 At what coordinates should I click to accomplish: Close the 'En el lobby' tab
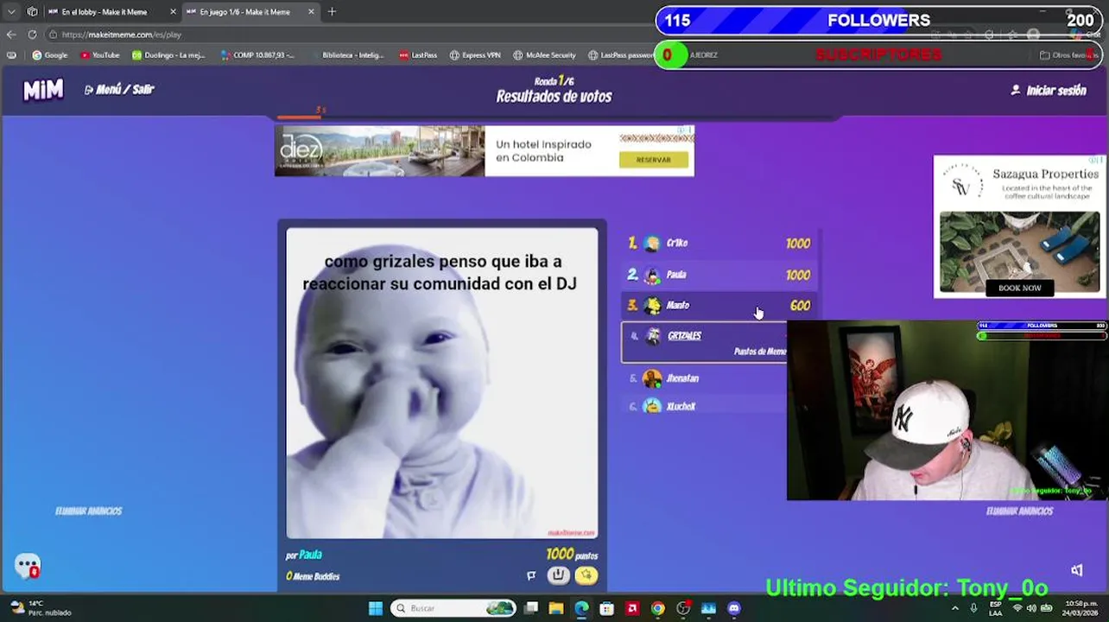tap(173, 12)
